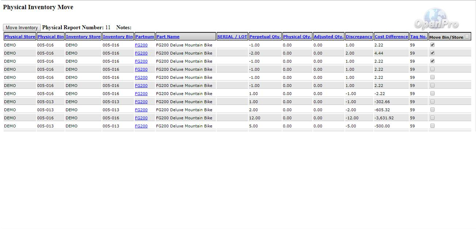
Task: Sort by SERIAL / LOT column header
Action: coord(232,37)
